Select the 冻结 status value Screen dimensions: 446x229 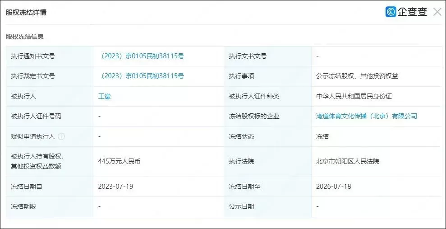click(322, 136)
